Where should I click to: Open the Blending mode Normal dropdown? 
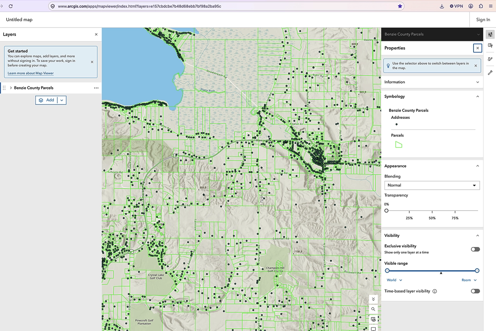[432, 185]
